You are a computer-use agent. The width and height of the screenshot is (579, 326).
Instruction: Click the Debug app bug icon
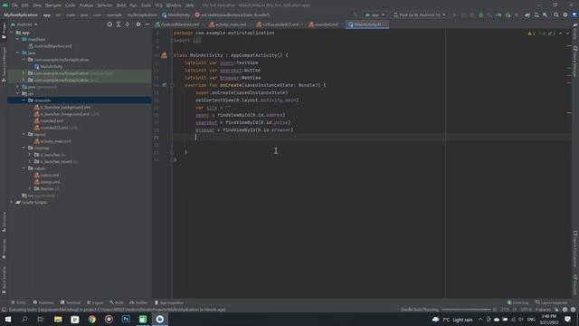[480, 14]
